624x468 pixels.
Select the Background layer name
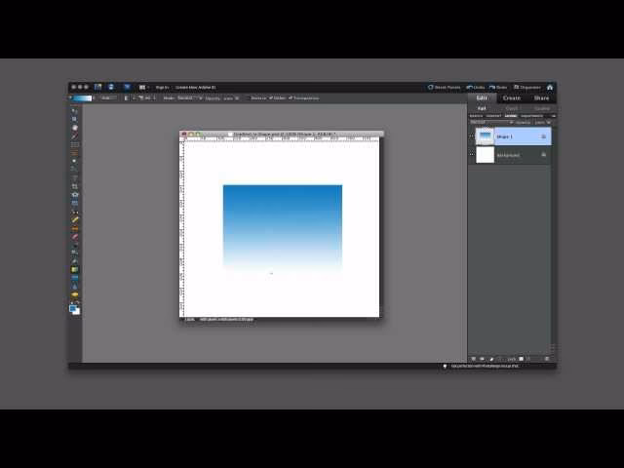508,155
